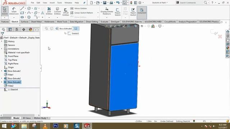Click the tree filter funnel icon

(x=3, y=34)
